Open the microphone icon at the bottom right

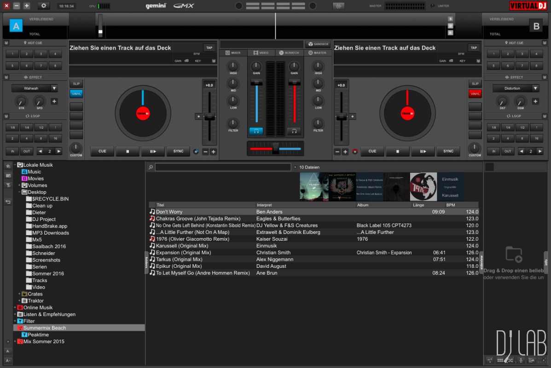521,361
